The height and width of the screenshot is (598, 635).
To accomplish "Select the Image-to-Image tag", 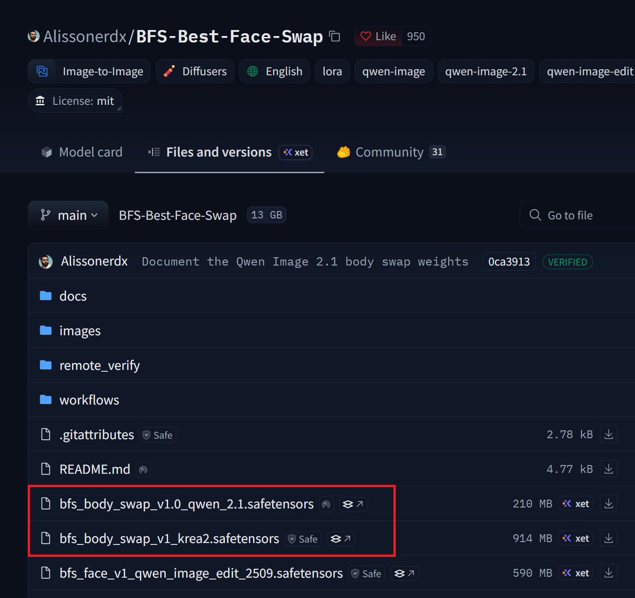I will point(89,71).
